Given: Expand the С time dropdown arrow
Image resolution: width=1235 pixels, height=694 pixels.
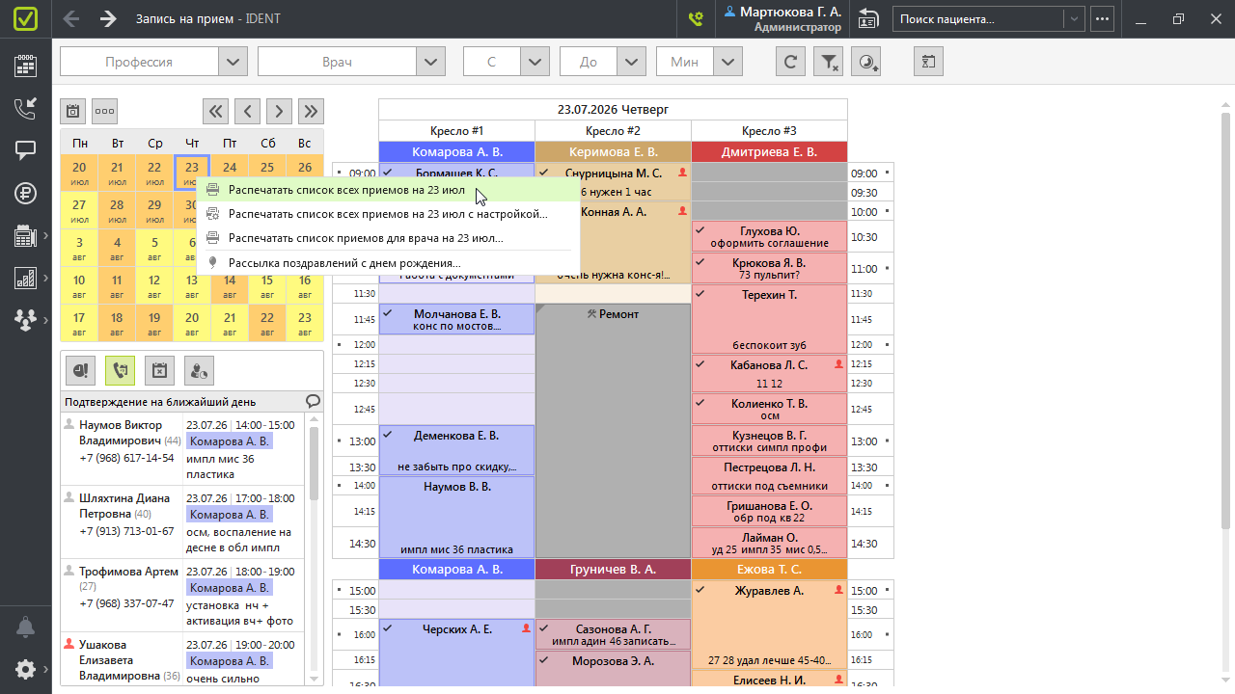Looking at the screenshot, I should (x=535, y=62).
